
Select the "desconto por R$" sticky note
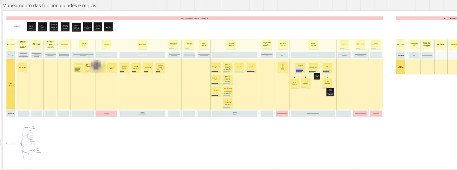tap(216, 80)
